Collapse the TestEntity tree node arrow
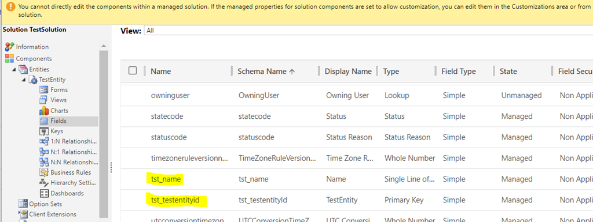Viewport: 593px width, 222px height. [24, 80]
